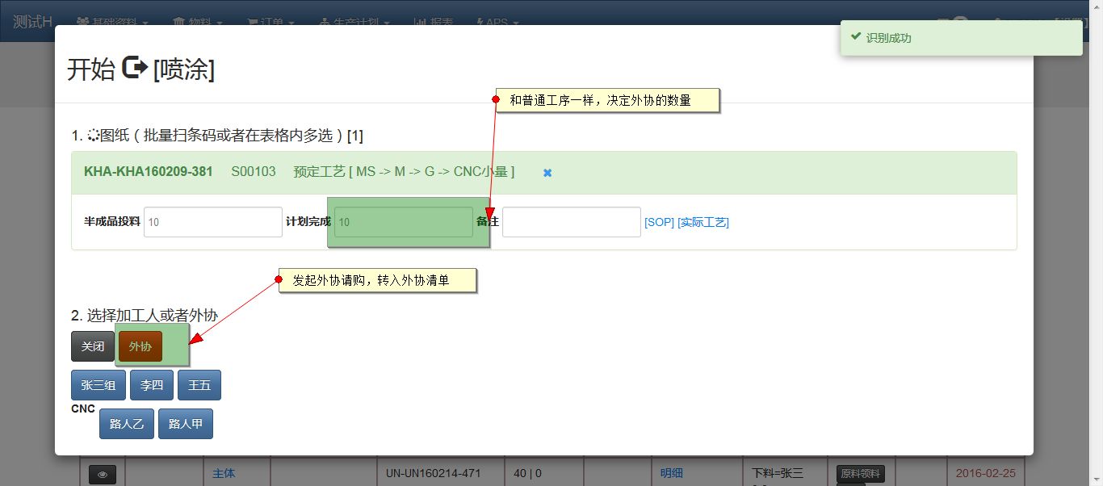Screen dimensions: 1103x486
Task: Select worker 张三组 as the processor
Action: pos(98,385)
